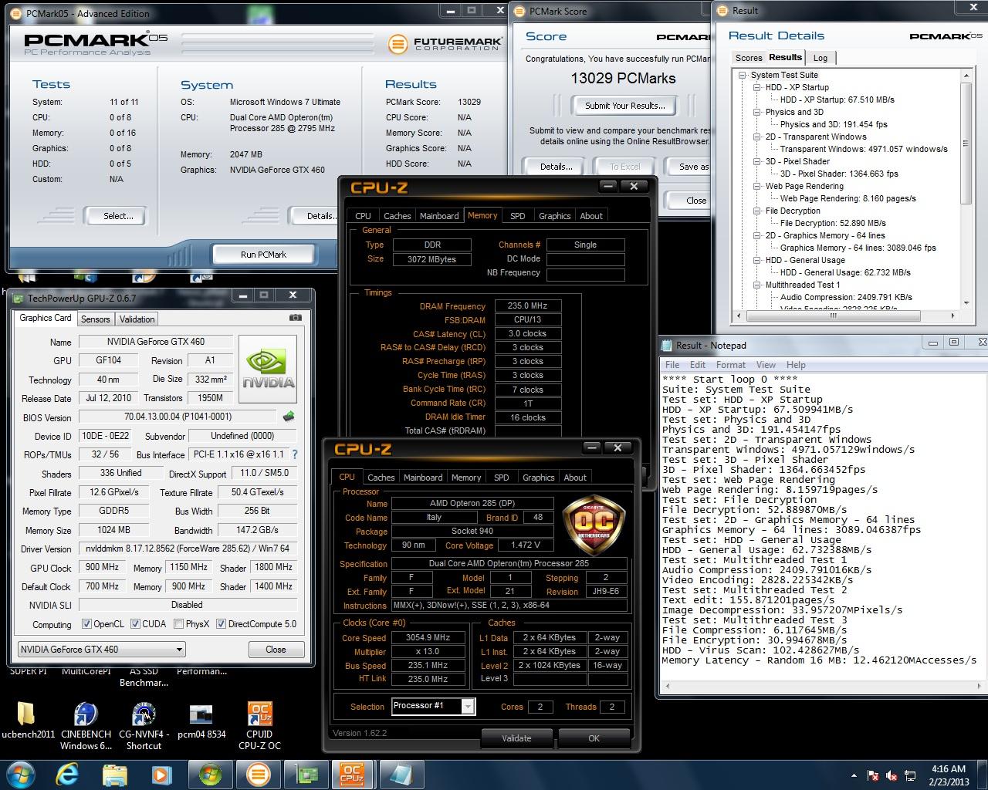Open the ucbench2011 desktop folder
988x790 pixels.
(x=28, y=721)
